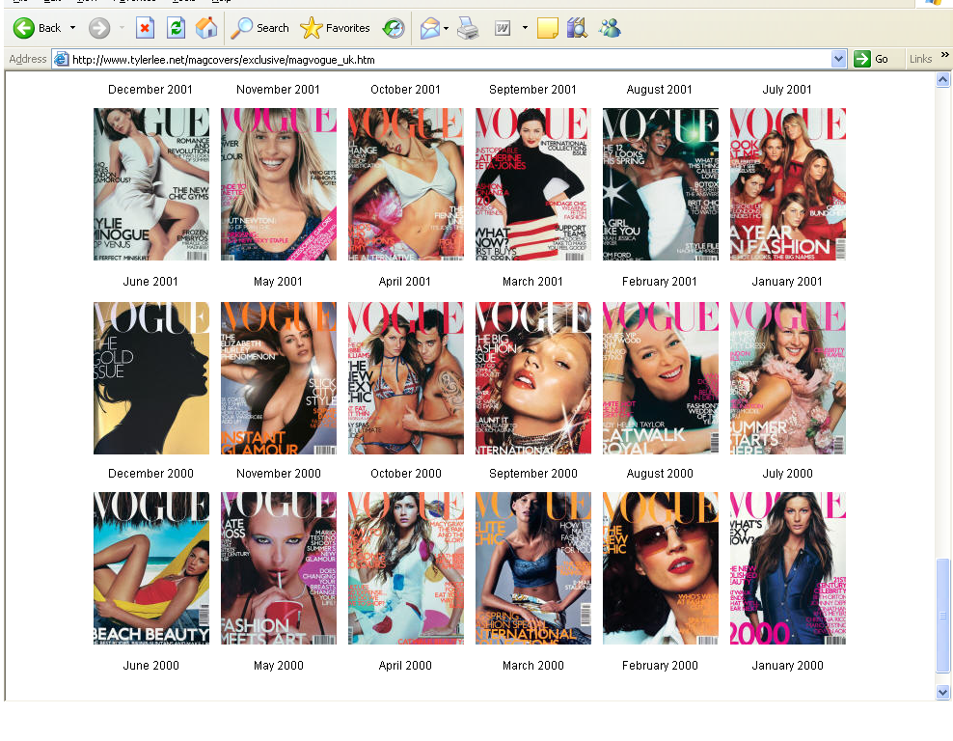
Task: Open the August 2000 Vogue cover
Action: [x=661, y=568]
